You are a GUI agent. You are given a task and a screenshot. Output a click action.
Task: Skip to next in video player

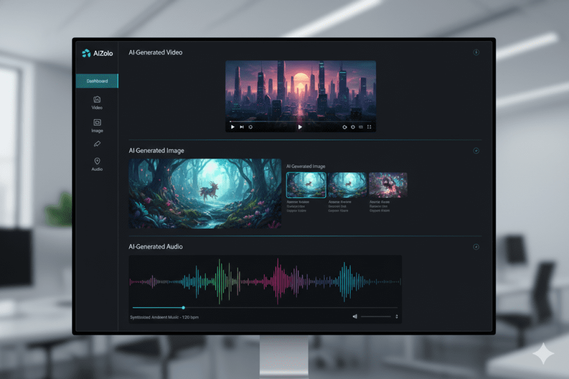pyautogui.click(x=241, y=127)
